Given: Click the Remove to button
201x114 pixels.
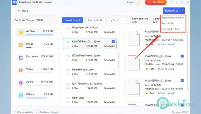Looking at the screenshot, I should pyautogui.click(x=172, y=11).
